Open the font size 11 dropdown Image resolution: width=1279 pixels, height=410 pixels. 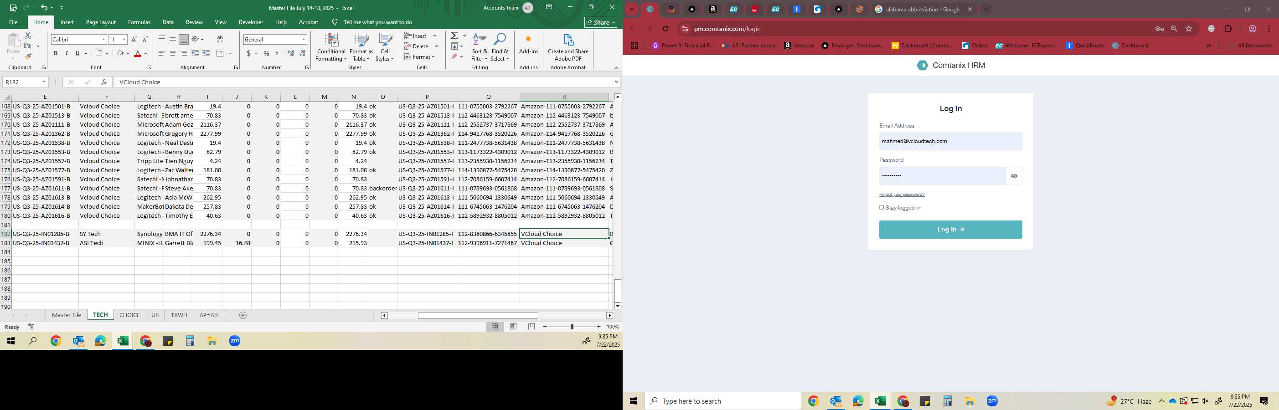124,39
